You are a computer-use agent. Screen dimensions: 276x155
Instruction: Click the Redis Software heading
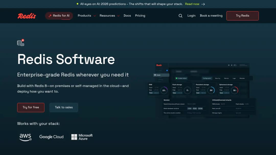[x=66, y=59]
